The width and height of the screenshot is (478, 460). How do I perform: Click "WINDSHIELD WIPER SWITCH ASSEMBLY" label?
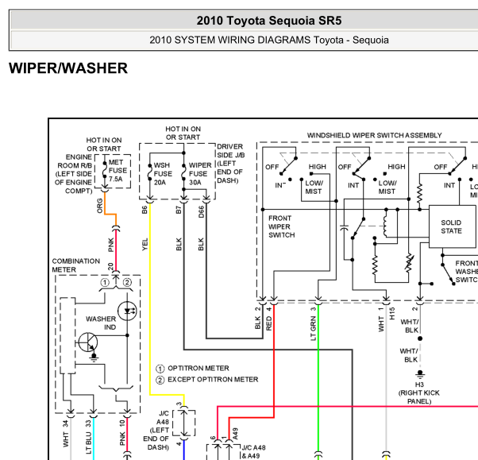pyautogui.click(x=374, y=135)
